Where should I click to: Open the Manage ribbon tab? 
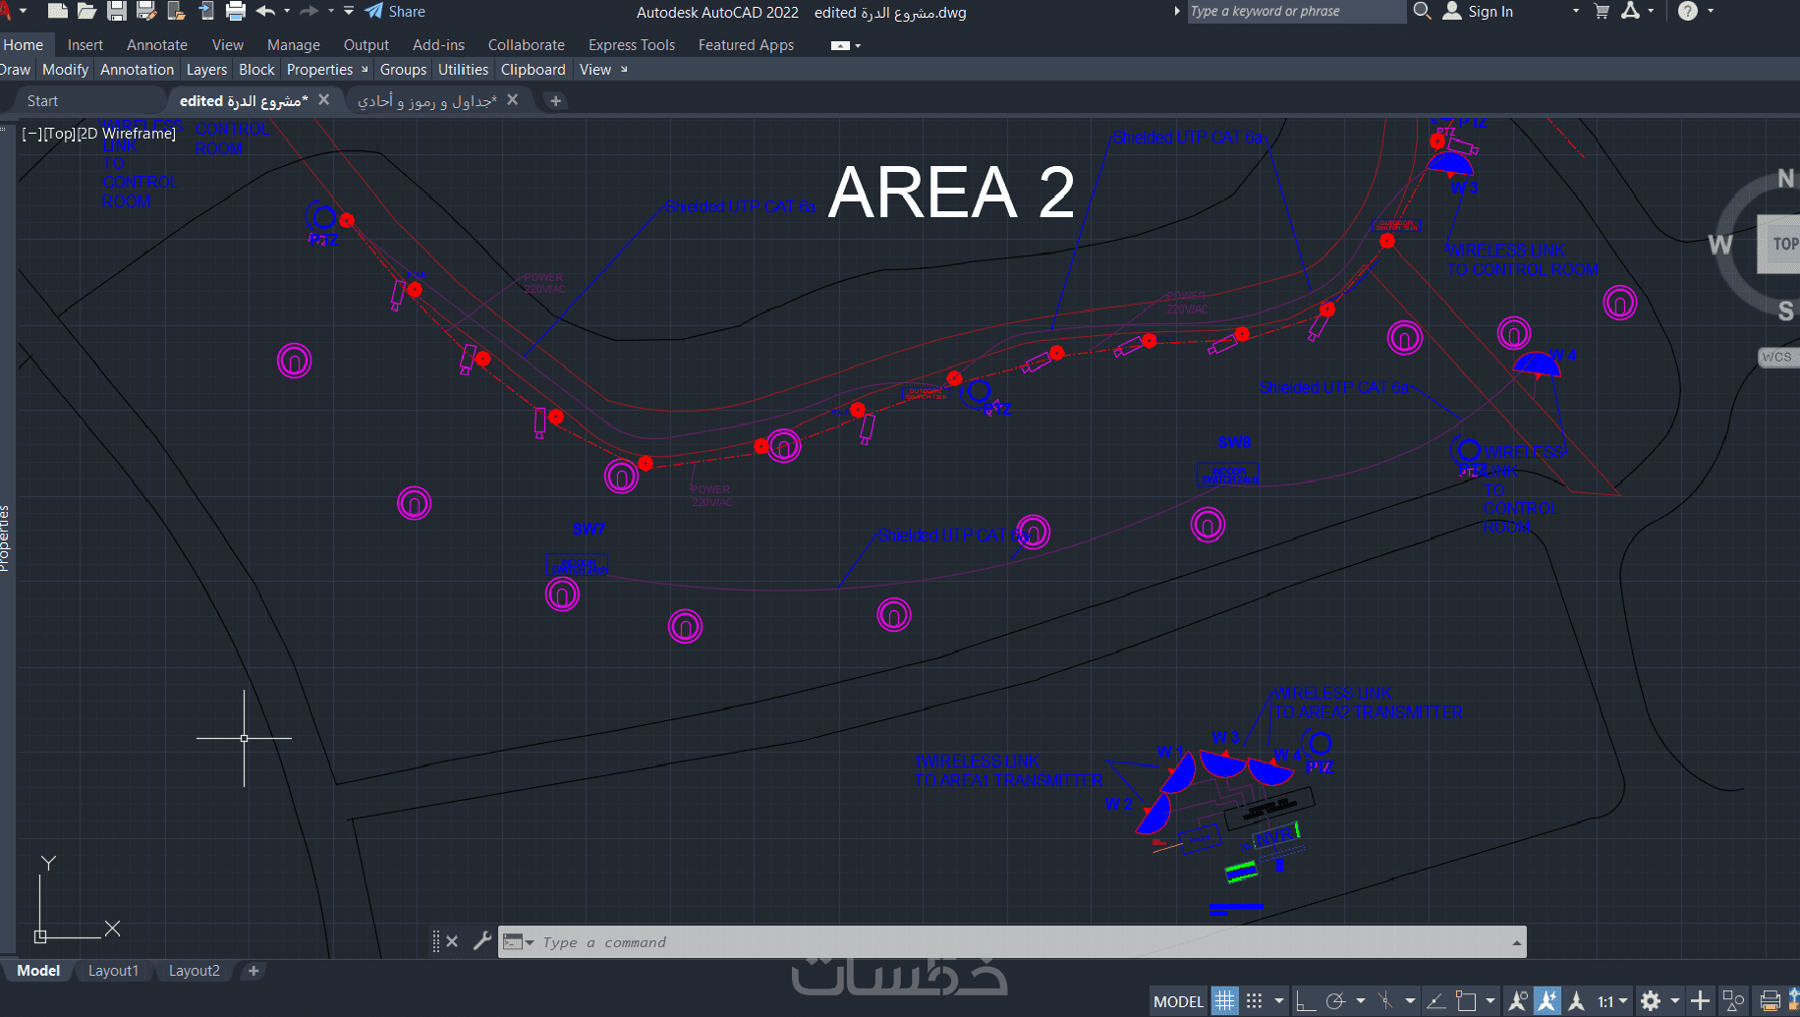point(294,45)
